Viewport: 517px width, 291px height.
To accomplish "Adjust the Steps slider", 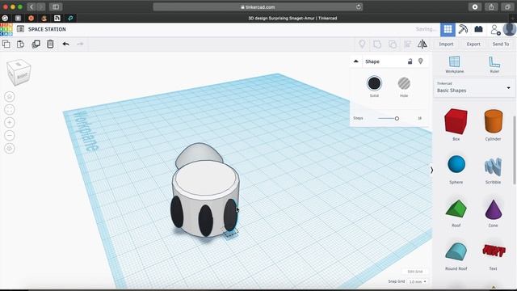I will click(397, 118).
